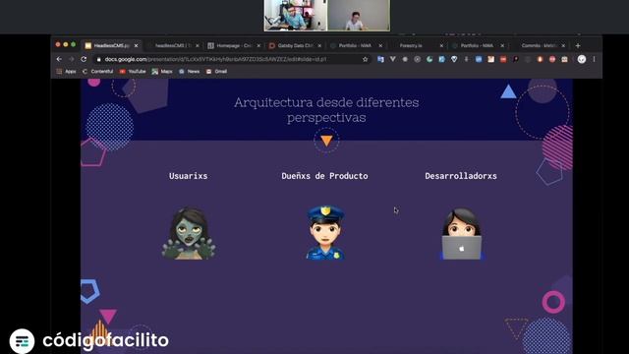Screen dimensions: 629x354
Task: Open the Chrome profile avatar
Action: pyautogui.click(x=582, y=59)
